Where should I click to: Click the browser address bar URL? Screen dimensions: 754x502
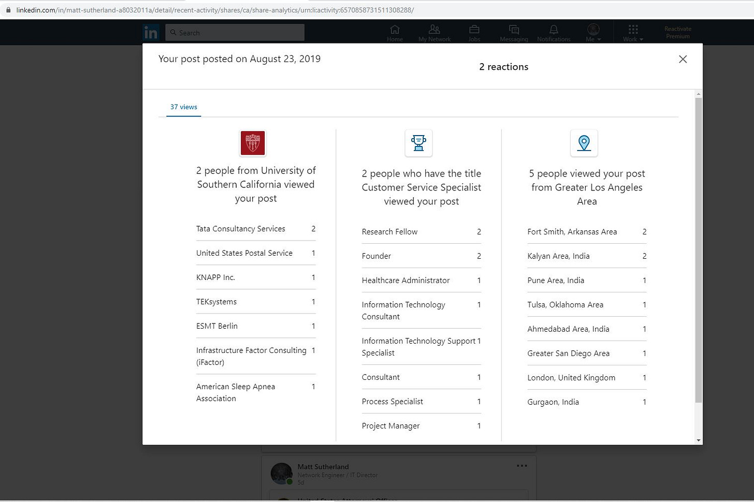point(215,10)
